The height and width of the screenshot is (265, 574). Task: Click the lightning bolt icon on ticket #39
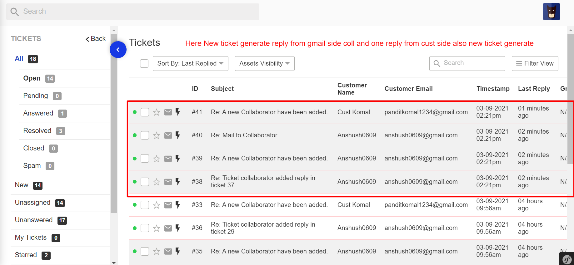[x=178, y=158]
